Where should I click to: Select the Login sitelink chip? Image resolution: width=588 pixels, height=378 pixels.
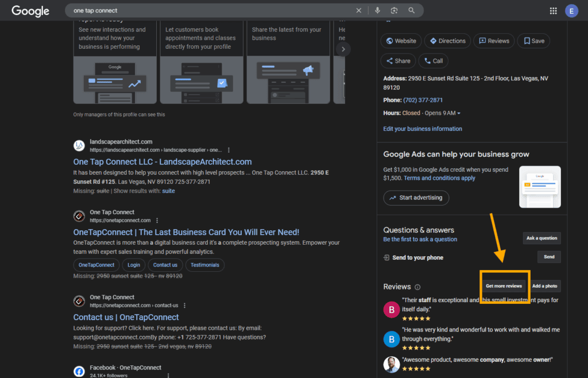click(x=133, y=265)
